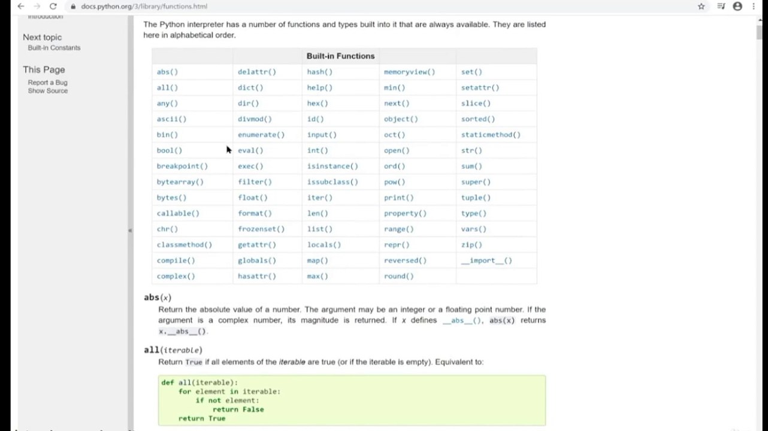Image resolution: width=768 pixels, height=431 pixels.
Task: Click the browser forward arrow
Action: (37, 6)
